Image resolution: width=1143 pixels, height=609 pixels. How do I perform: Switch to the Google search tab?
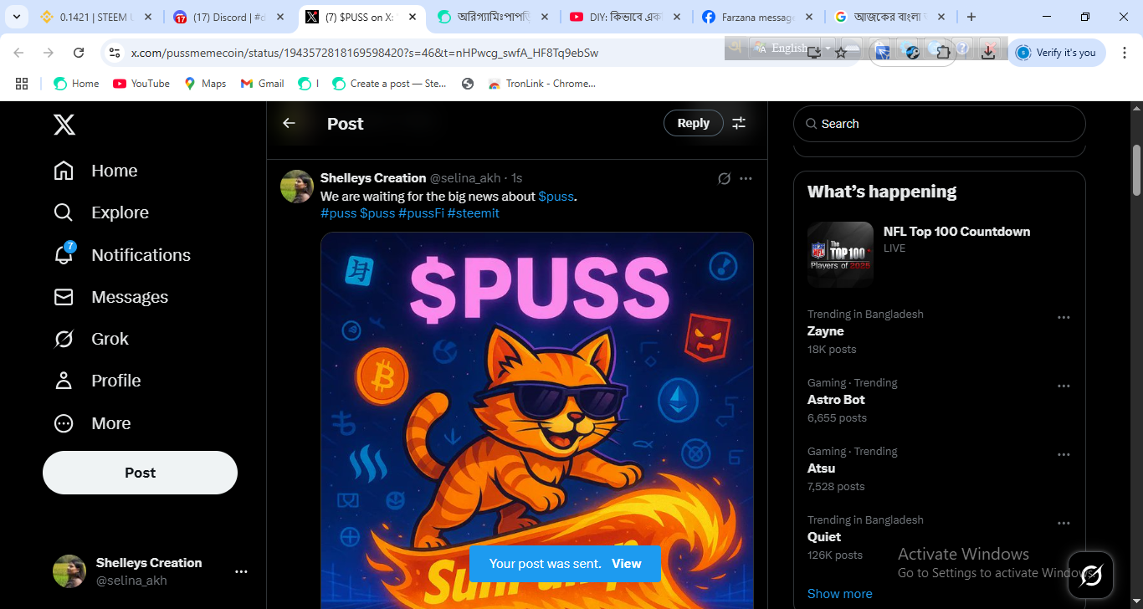(889, 17)
